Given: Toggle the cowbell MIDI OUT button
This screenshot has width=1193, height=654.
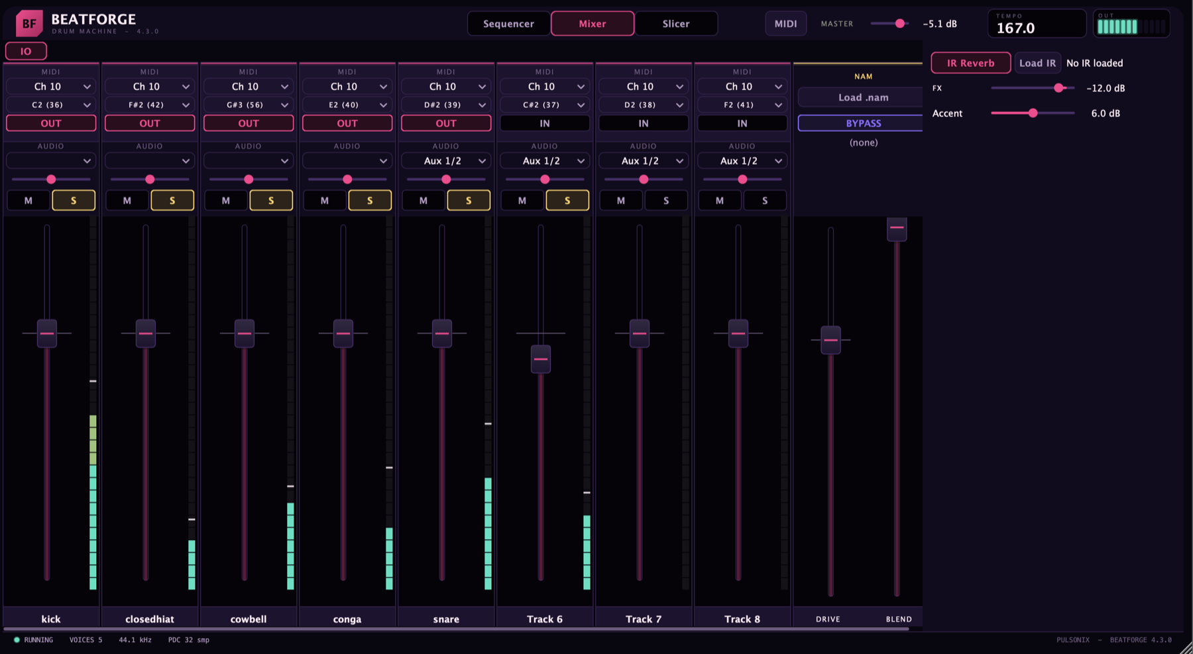Looking at the screenshot, I should pyautogui.click(x=249, y=123).
